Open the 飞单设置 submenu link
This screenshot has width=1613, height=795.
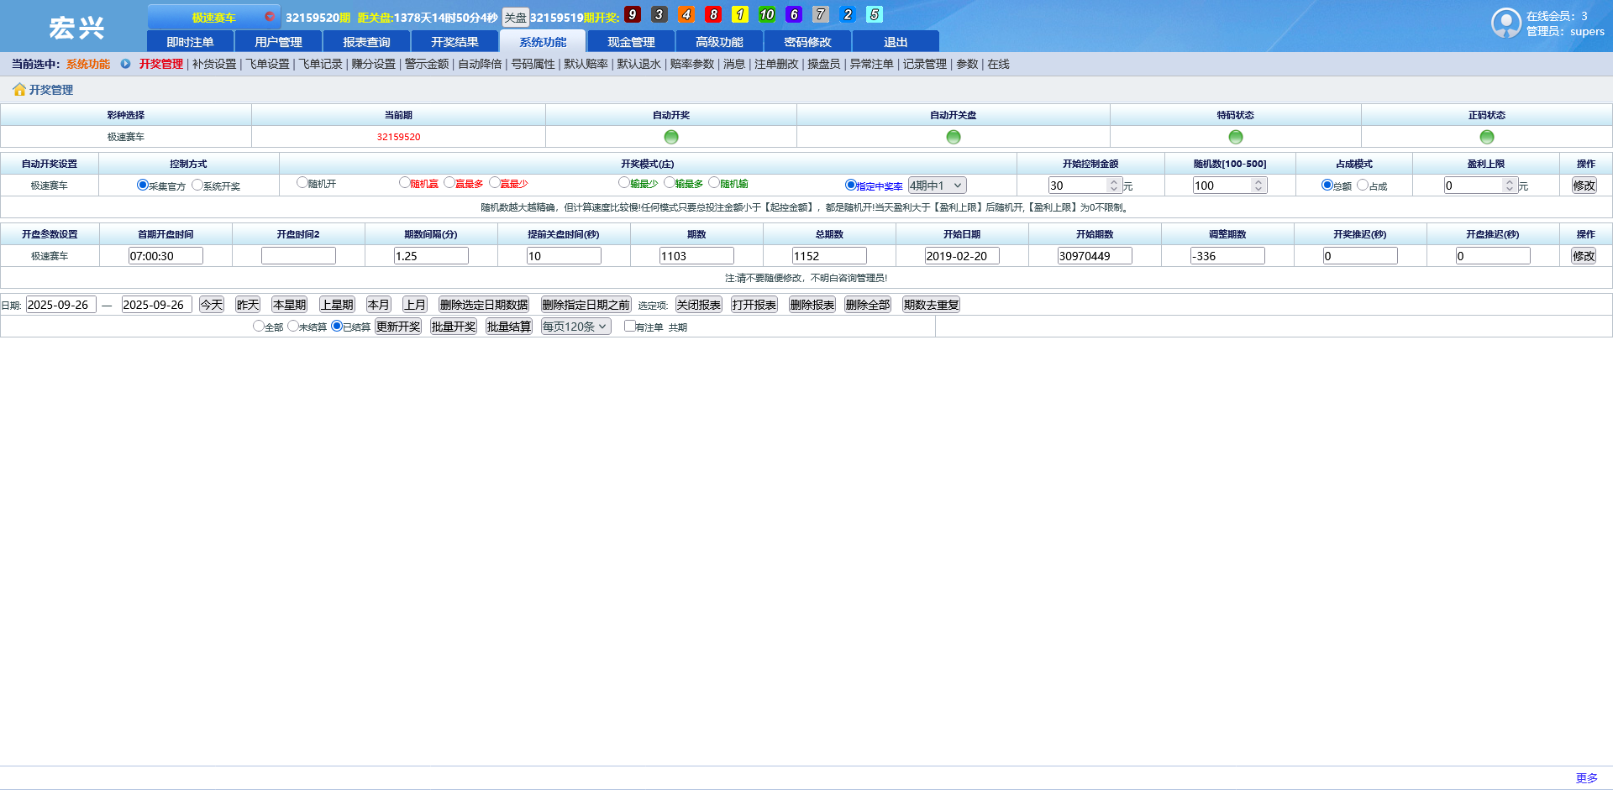click(x=267, y=64)
